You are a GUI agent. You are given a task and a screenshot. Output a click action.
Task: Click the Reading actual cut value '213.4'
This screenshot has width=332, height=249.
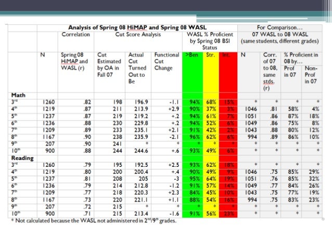141,214
